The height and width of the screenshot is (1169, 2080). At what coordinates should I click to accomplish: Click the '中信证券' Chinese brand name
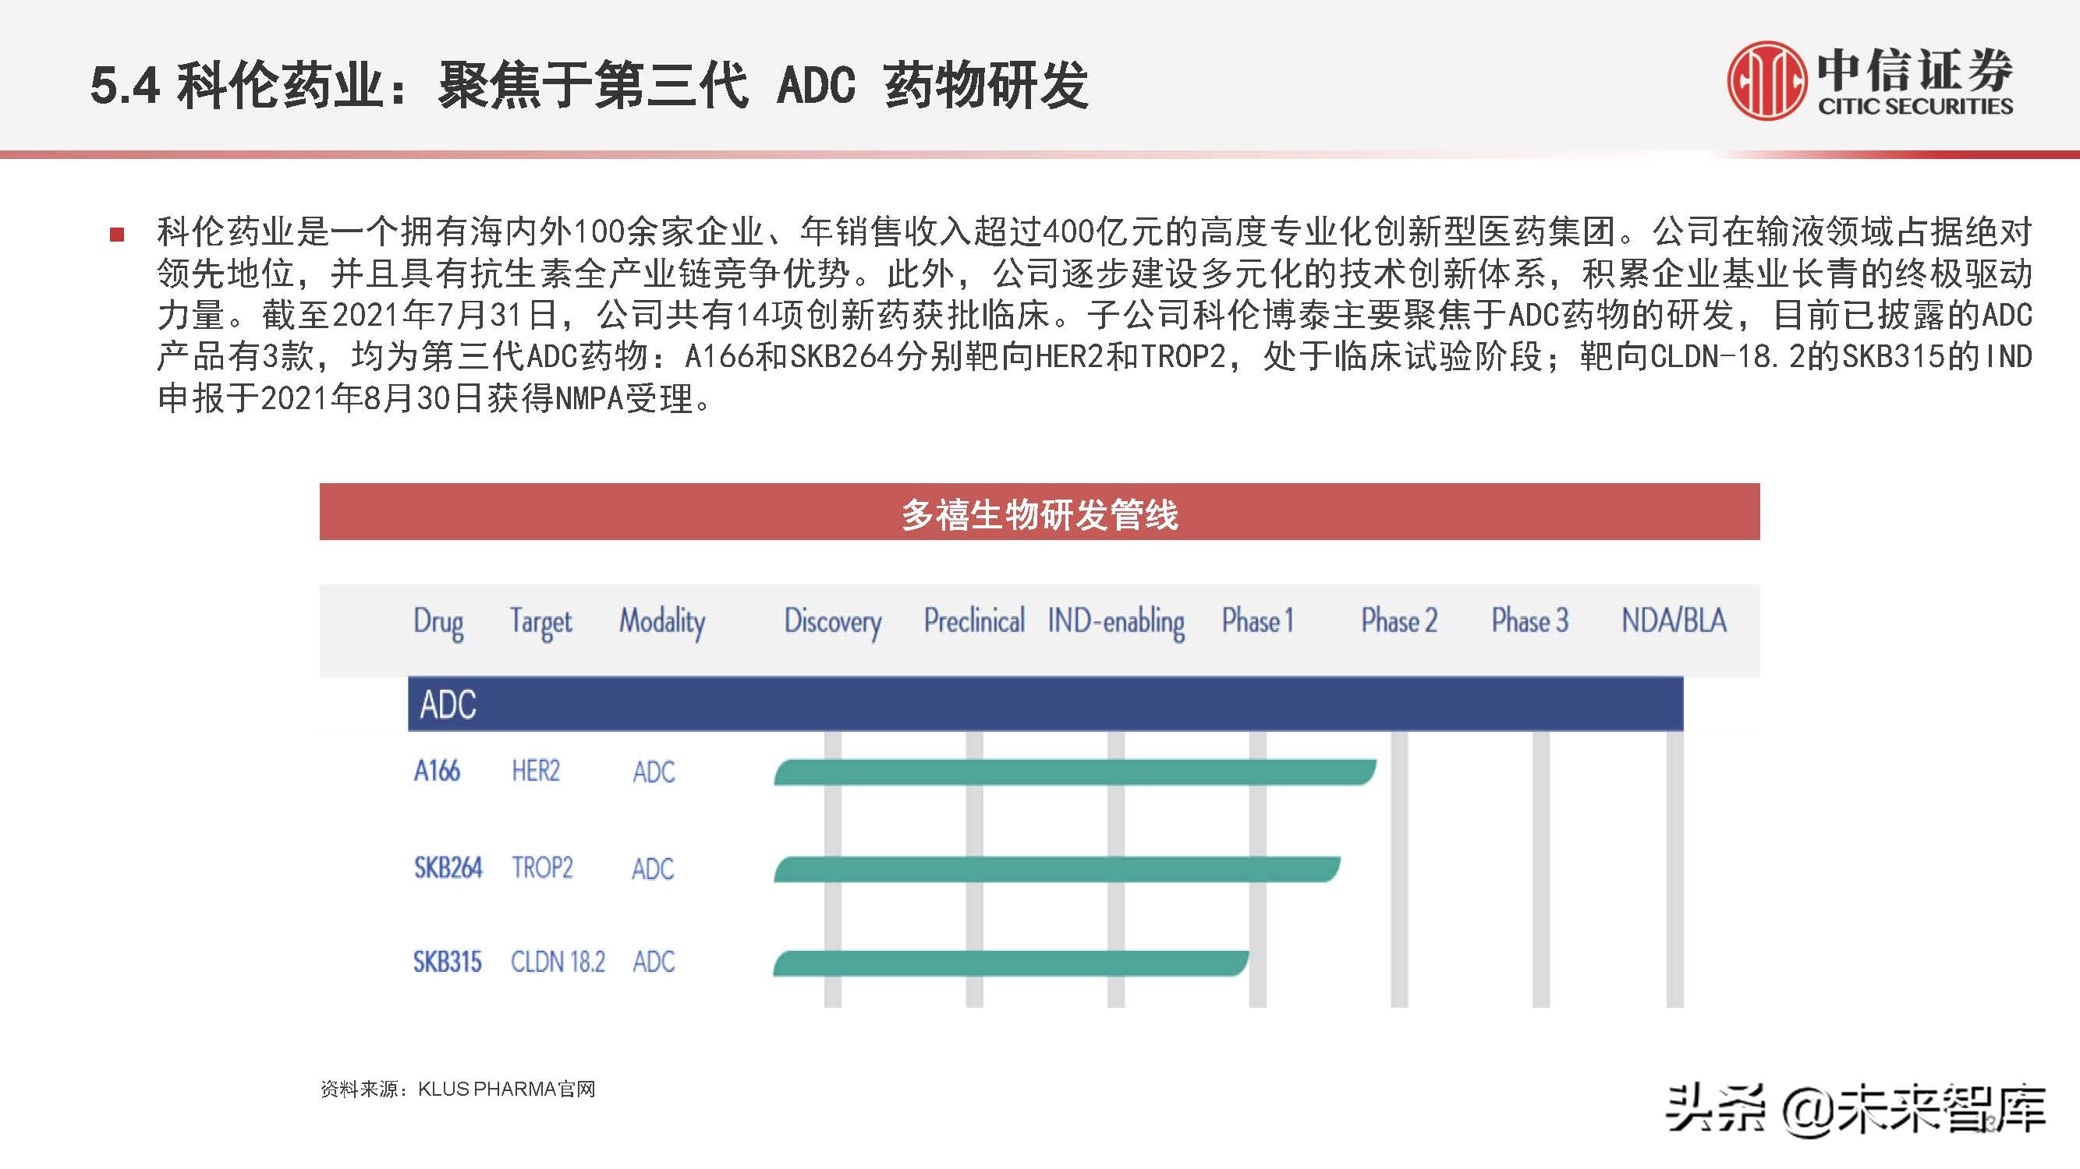pos(1915,69)
